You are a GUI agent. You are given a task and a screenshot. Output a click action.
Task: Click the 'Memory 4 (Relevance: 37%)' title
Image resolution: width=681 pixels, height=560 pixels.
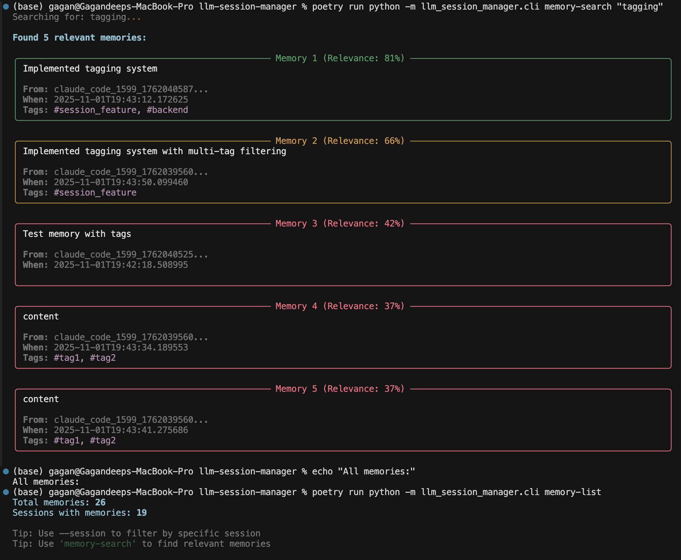pyautogui.click(x=340, y=306)
